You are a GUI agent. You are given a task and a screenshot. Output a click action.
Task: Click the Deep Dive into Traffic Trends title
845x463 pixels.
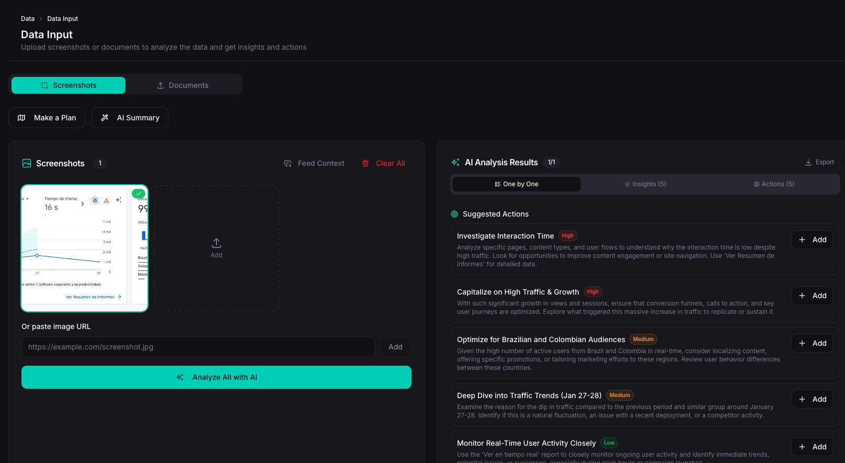[x=529, y=396]
